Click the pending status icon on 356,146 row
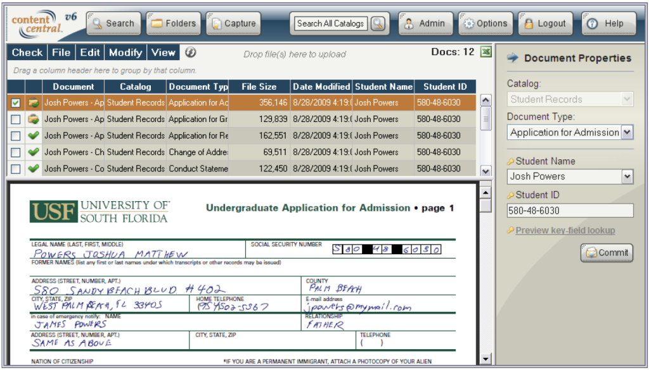 pyautogui.click(x=34, y=103)
